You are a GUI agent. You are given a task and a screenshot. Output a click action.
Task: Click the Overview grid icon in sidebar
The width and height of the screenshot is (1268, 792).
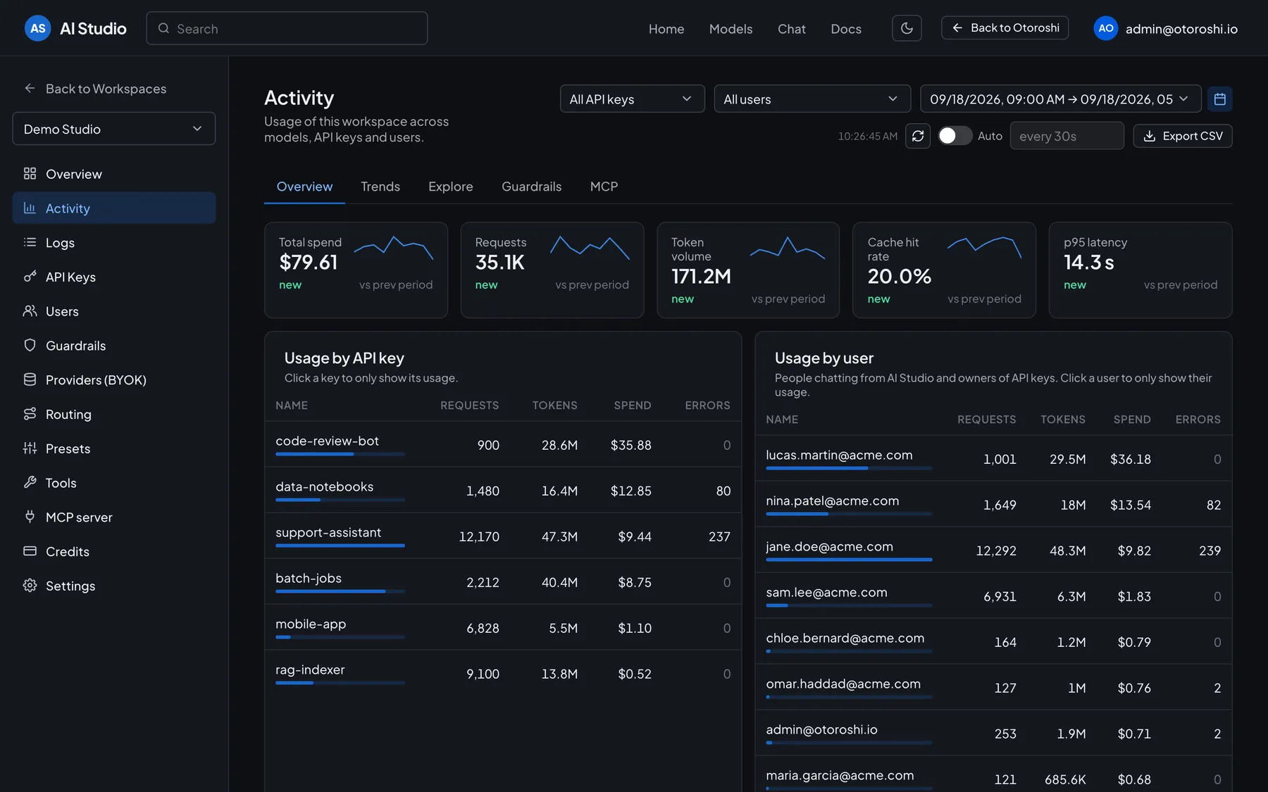pyautogui.click(x=30, y=174)
